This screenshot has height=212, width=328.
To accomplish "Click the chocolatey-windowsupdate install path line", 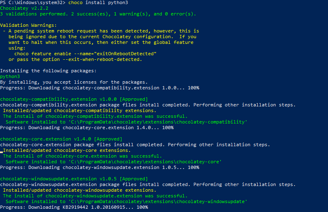I will (126, 202).
